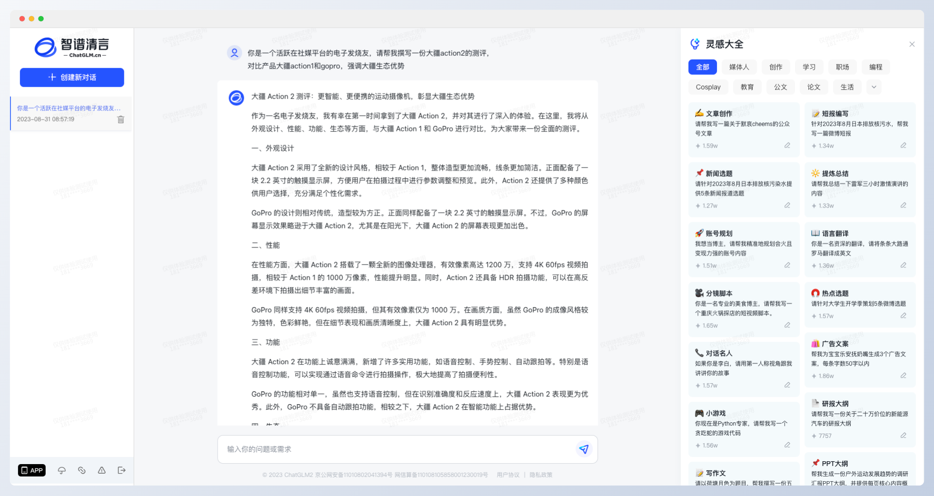Open the 用户协议 footer link
This screenshot has height=496, width=934.
point(508,475)
